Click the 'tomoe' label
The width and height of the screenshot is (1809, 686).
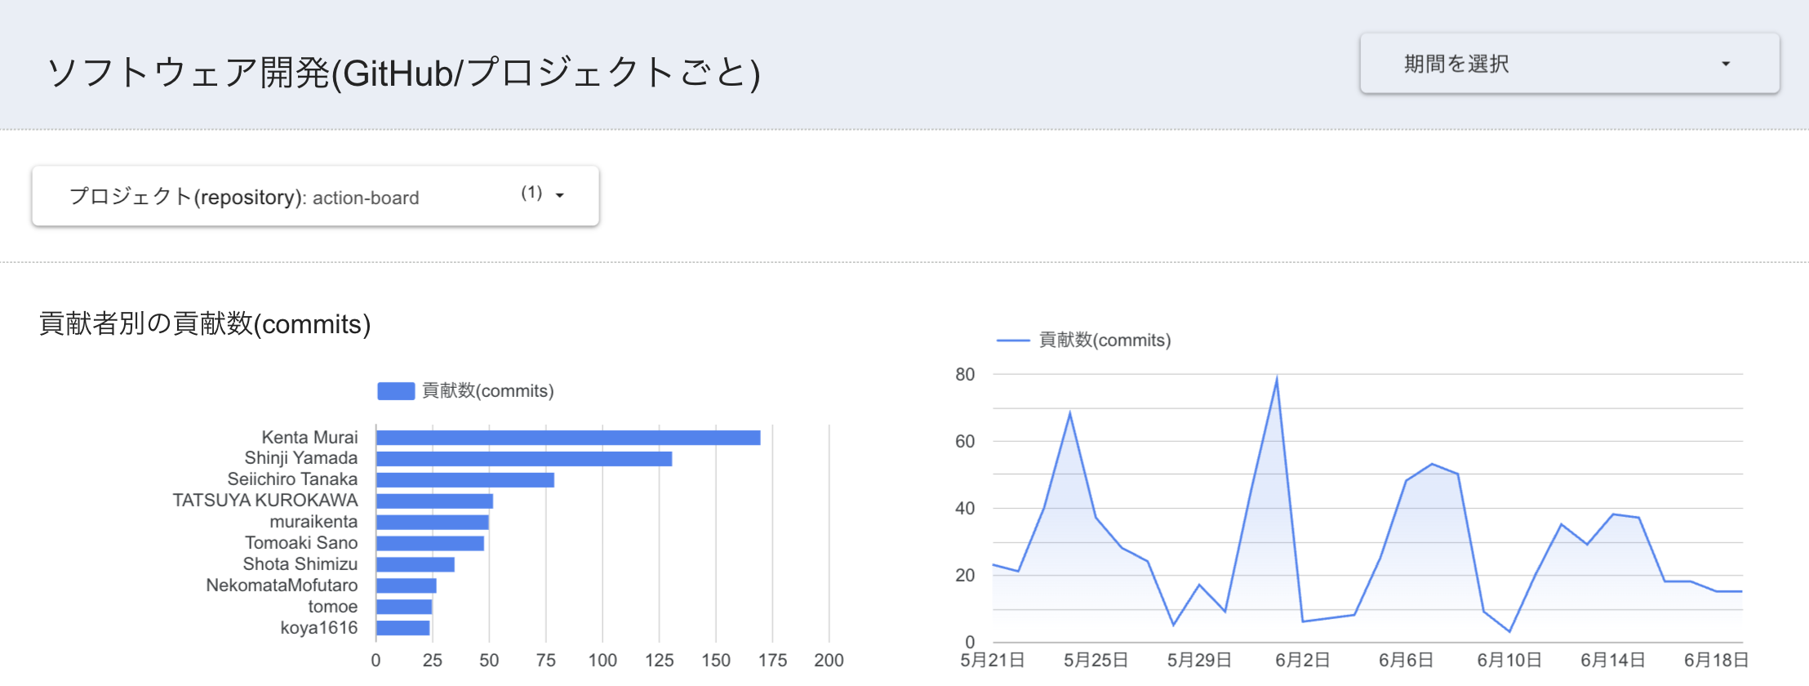333,607
